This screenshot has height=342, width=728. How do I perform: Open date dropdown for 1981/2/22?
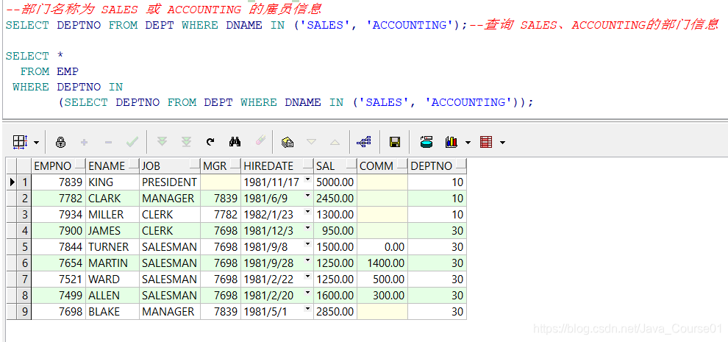pyautogui.click(x=307, y=277)
